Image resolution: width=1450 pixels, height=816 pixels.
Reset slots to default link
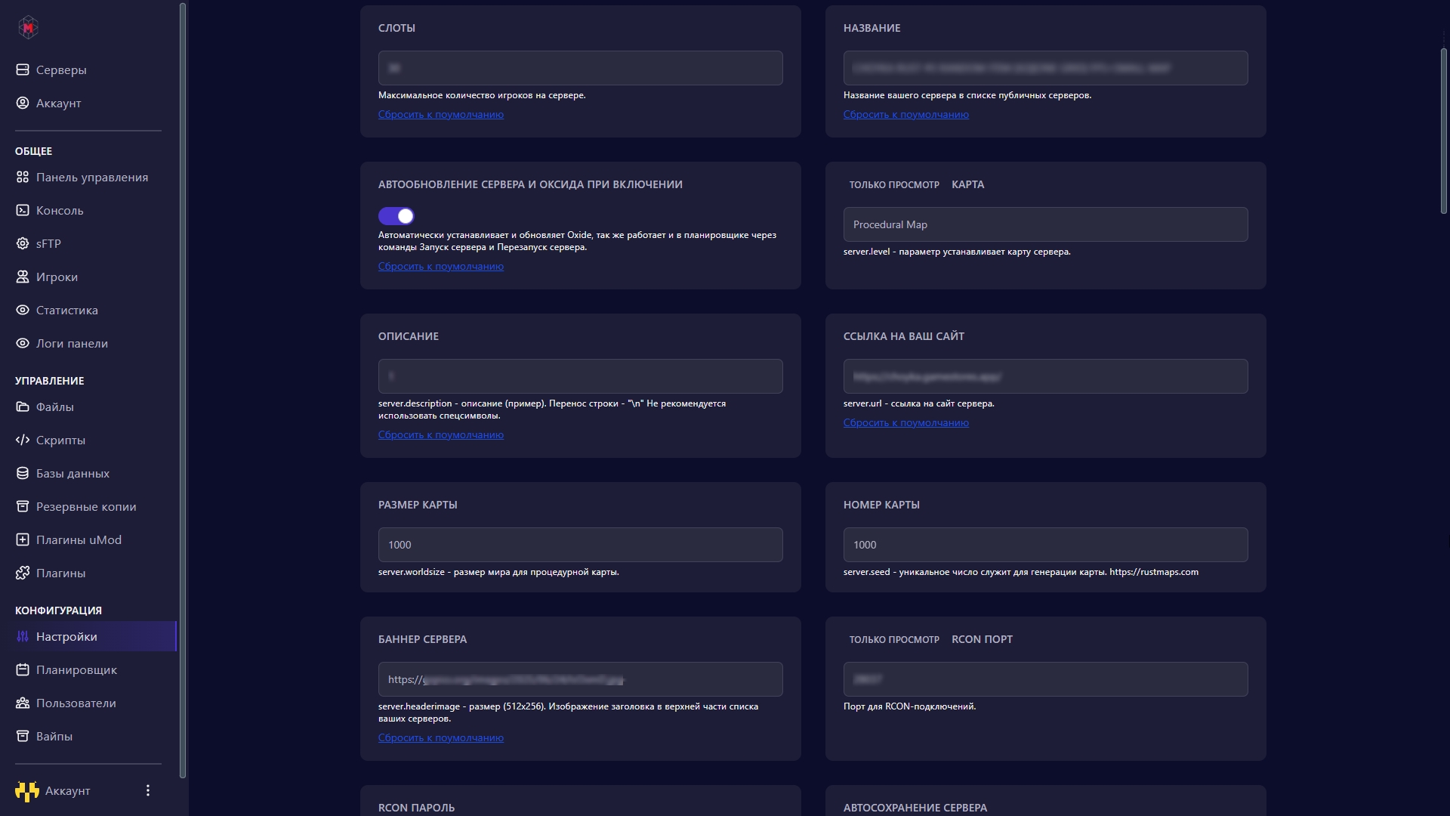click(440, 115)
